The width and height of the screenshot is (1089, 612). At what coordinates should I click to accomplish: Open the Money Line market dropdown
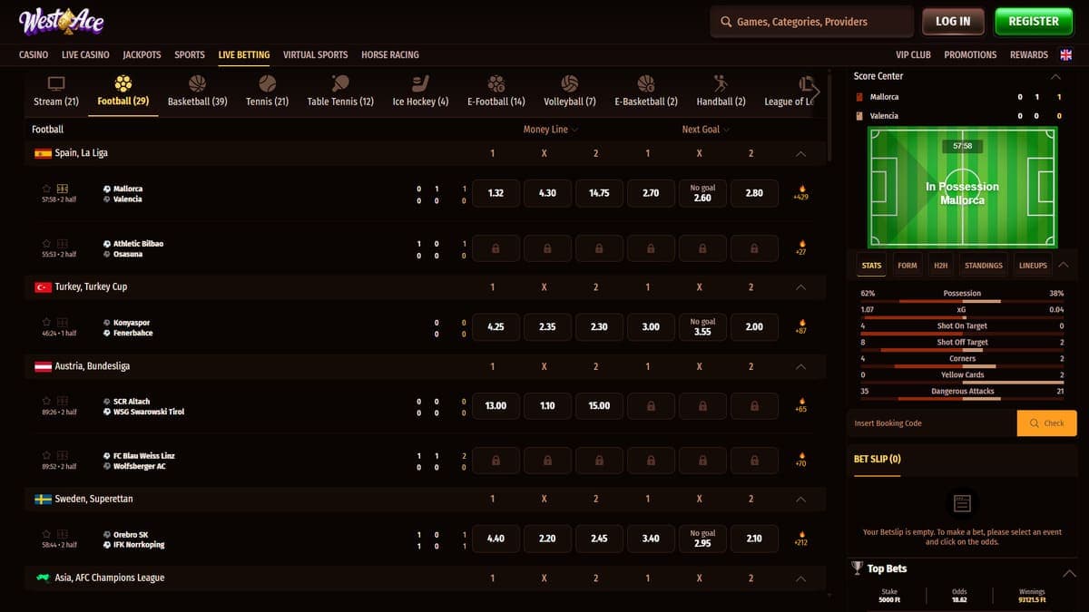tap(551, 130)
